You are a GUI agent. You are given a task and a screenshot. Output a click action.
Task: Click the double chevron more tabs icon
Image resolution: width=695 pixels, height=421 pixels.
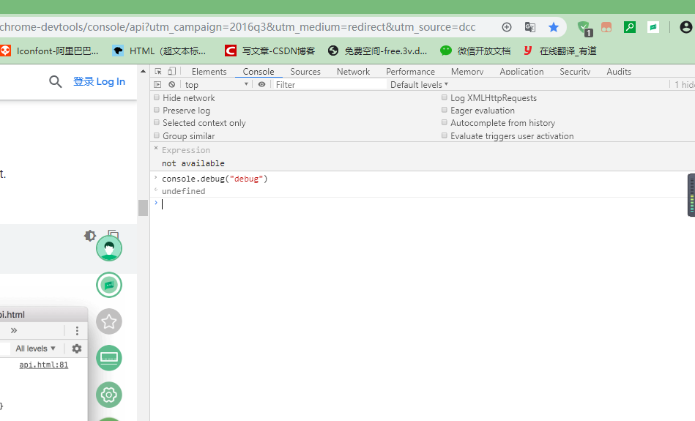[x=14, y=331]
